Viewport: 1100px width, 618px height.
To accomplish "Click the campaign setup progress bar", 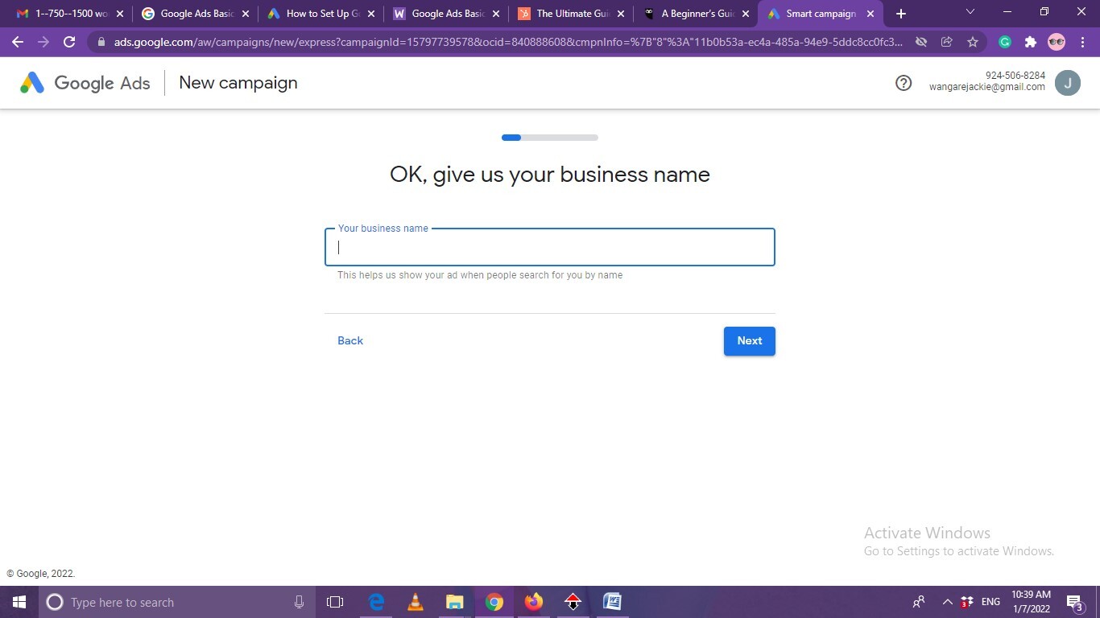I will 550,138.
